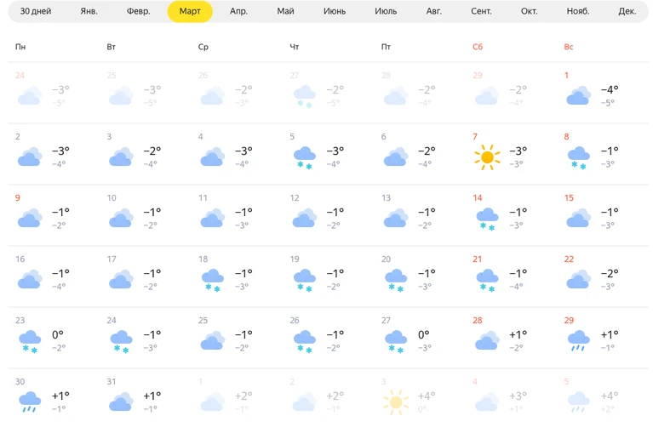Viewport: 653px width, 433px height.
Task: Click the sunny icon on March 7
Action: click(x=487, y=157)
